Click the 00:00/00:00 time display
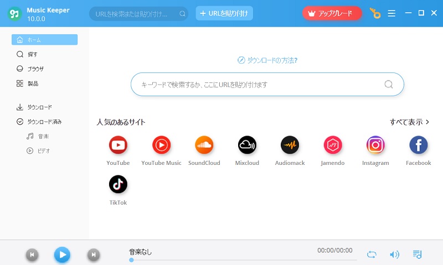The width and height of the screenshot is (443, 265). (335, 250)
